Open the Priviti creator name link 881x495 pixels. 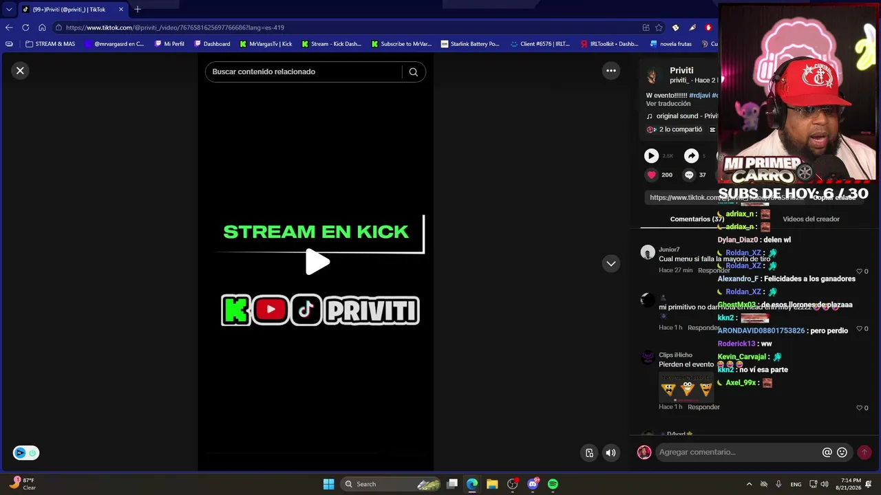[x=681, y=70]
